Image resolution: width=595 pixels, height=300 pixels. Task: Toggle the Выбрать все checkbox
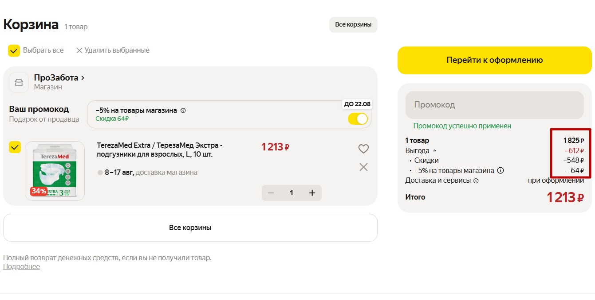(x=14, y=50)
